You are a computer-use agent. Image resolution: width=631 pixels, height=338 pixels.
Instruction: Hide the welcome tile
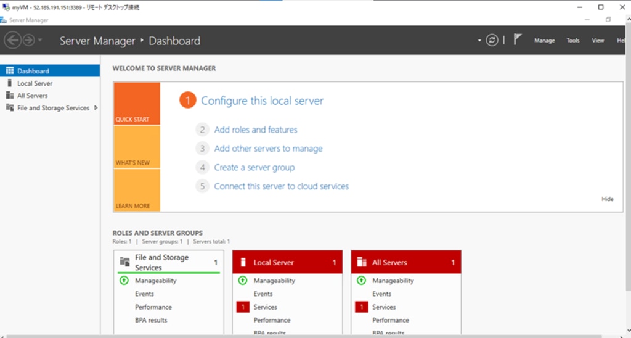coord(607,199)
